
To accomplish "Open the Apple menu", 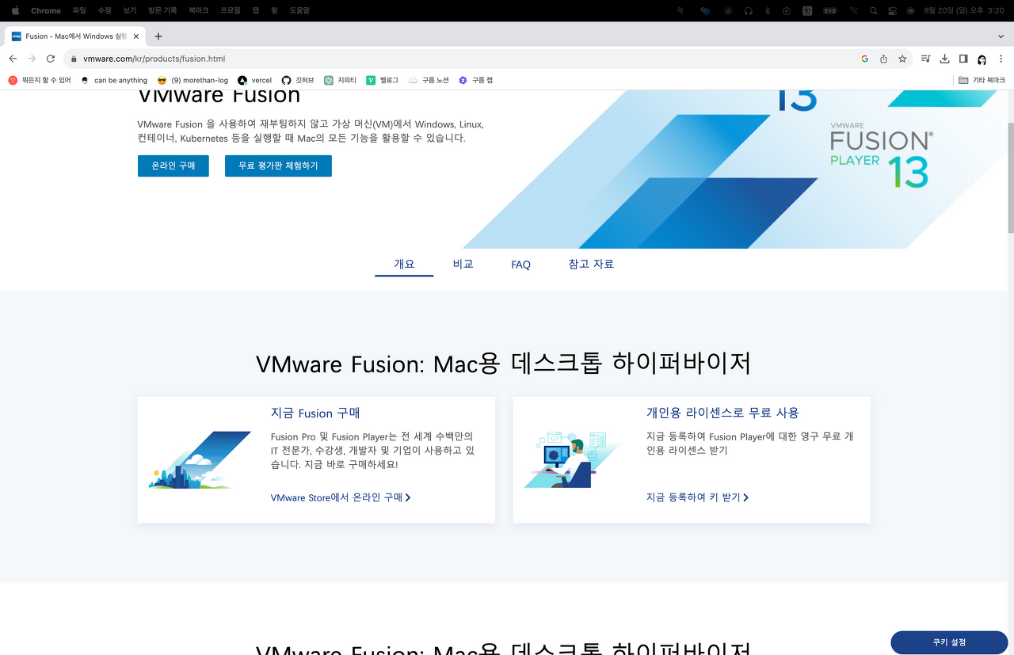I will click(14, 10).
